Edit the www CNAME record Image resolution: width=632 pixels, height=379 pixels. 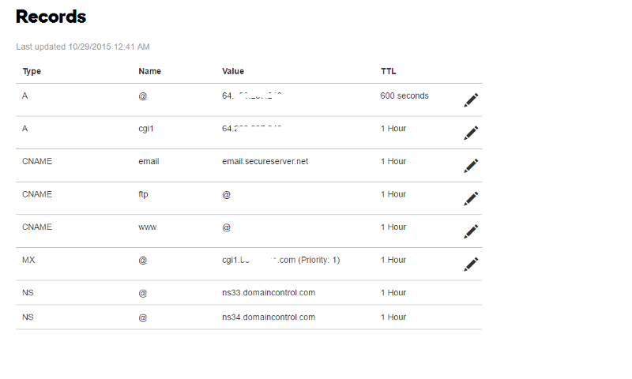[x=471, y=231]
